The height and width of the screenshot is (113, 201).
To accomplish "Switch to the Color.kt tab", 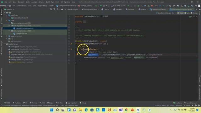I will [x=105, y=9].
